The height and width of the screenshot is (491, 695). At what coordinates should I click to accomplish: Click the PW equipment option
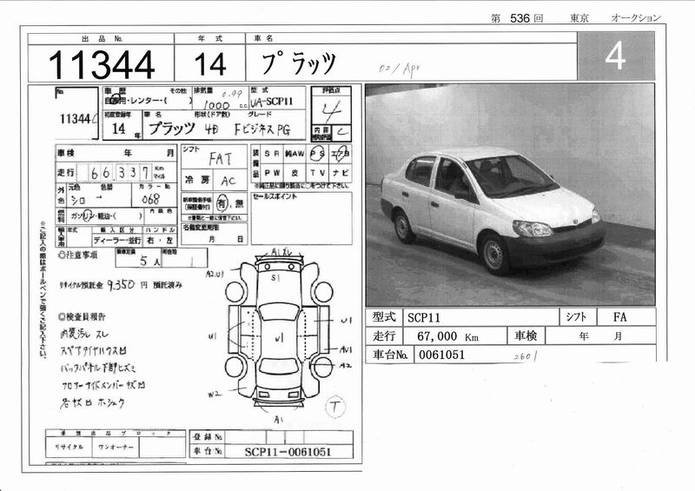coord(272,173)
